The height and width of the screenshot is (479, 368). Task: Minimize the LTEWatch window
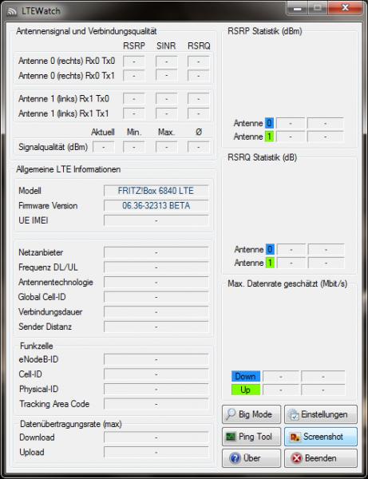coord(297,8)
